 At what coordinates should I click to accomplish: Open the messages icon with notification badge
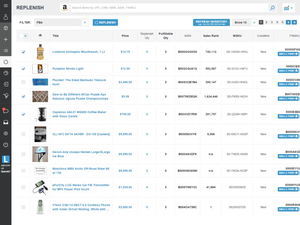(x=6, y=111)
